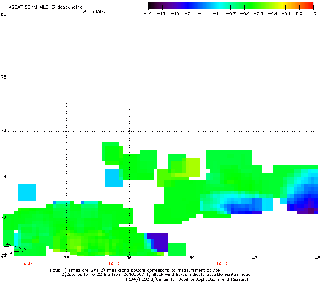This screenshot has height=282, width=321.
Task: Click the 74 latitude axis label
Action: (3, 177)
